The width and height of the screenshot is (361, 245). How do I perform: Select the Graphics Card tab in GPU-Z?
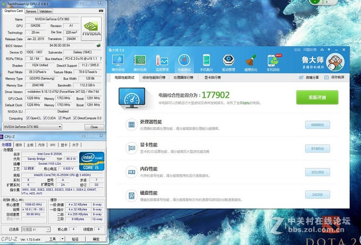pos(14,11)
